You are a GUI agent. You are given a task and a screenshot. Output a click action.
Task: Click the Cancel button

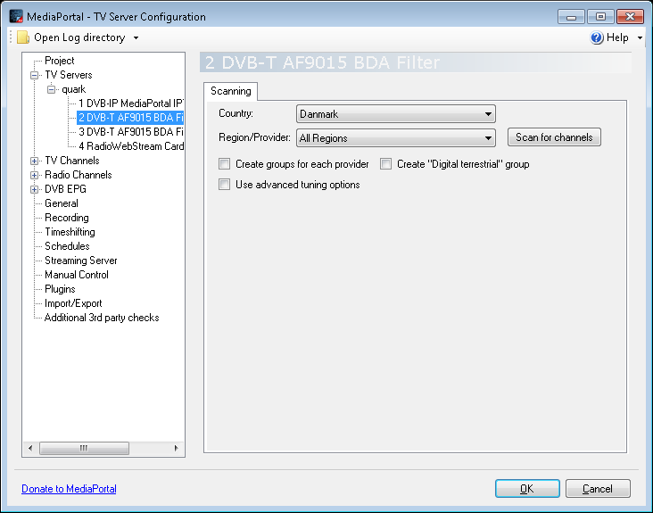point(598,488)
